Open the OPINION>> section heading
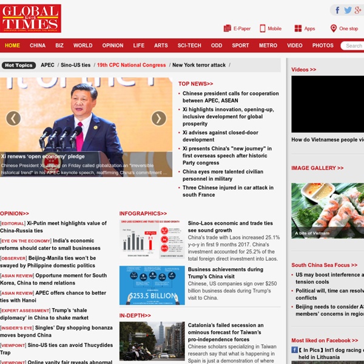364x364 pixels. pos(15,214)
